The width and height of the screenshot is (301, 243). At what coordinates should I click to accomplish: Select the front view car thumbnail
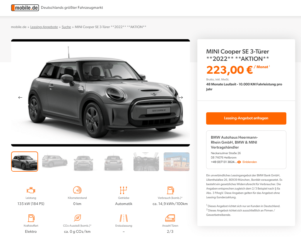tap(83, 161)
